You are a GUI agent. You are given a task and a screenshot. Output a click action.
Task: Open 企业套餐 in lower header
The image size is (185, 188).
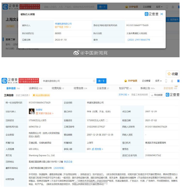[146, 81]
